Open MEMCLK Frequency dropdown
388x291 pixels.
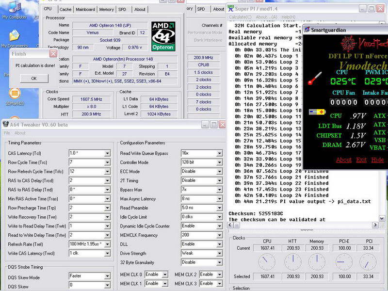click(219, 235)
